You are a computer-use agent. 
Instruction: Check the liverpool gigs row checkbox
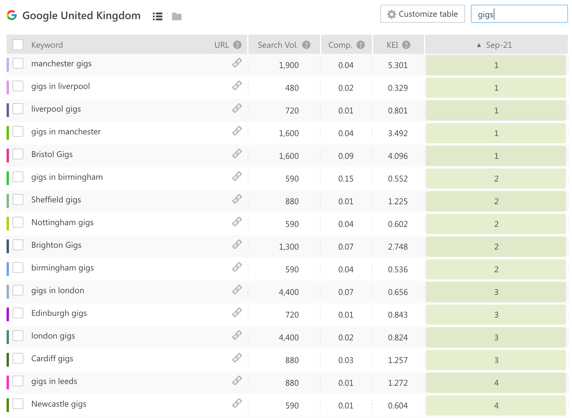(x=18, y=109)
